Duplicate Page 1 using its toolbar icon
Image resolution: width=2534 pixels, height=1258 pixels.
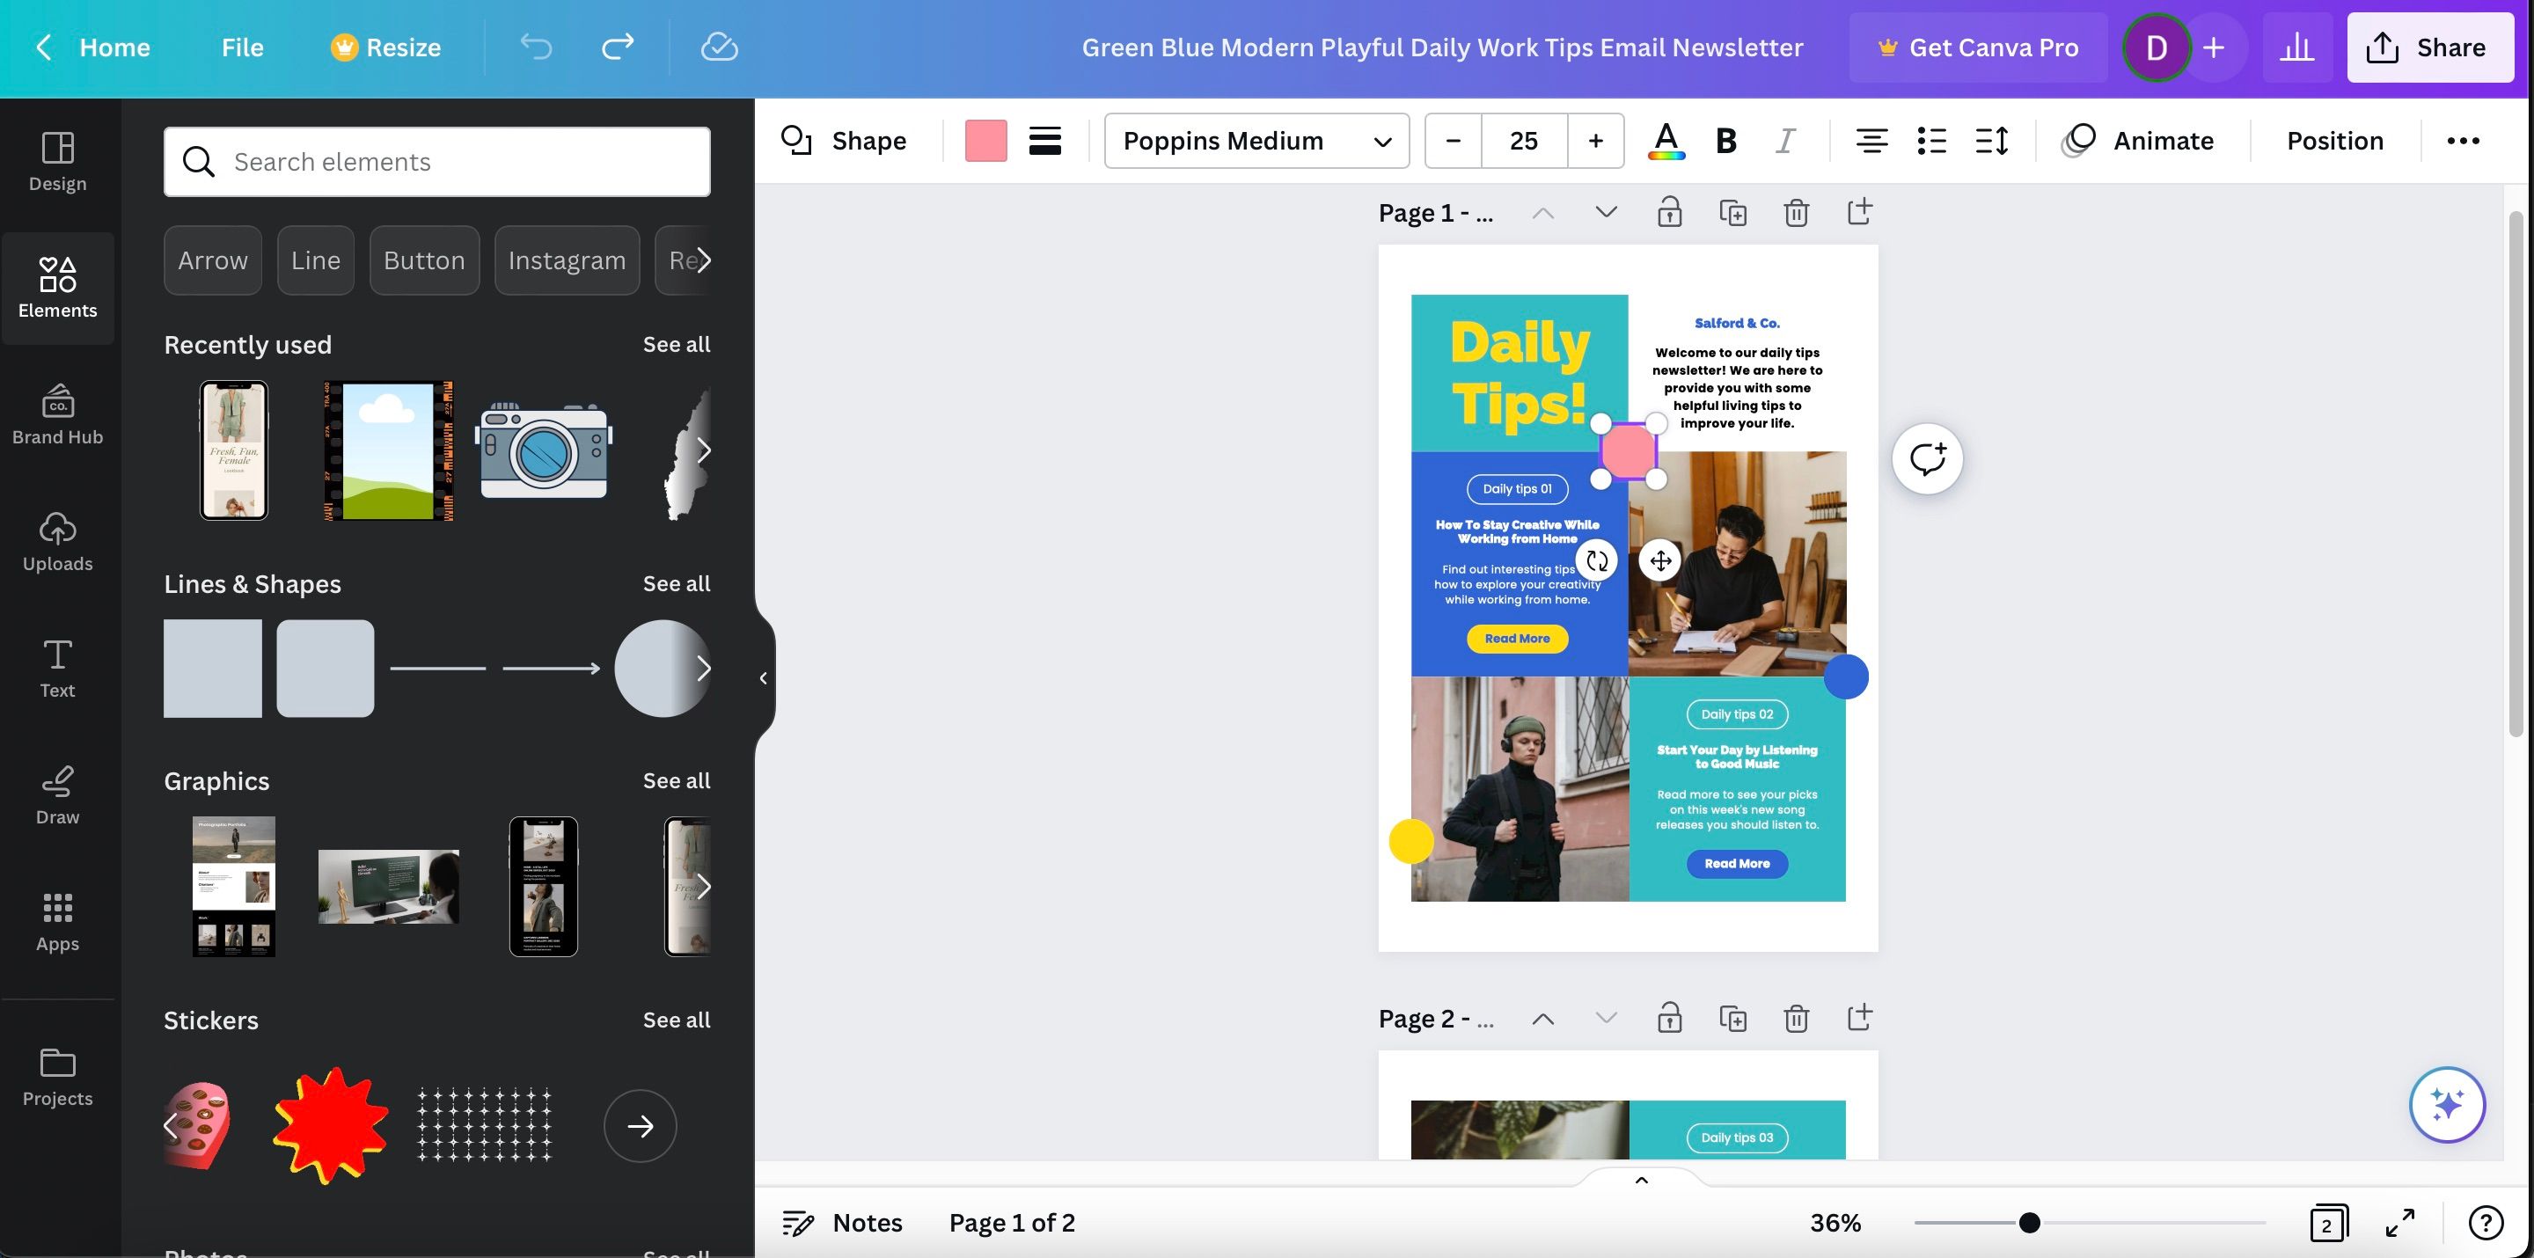click(1733, 211)
